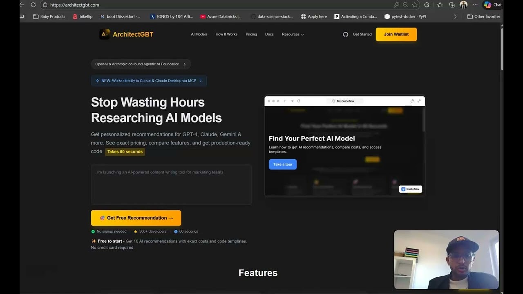
Task: Open the Baby Products bookmark folder
Action: point(49,16)
